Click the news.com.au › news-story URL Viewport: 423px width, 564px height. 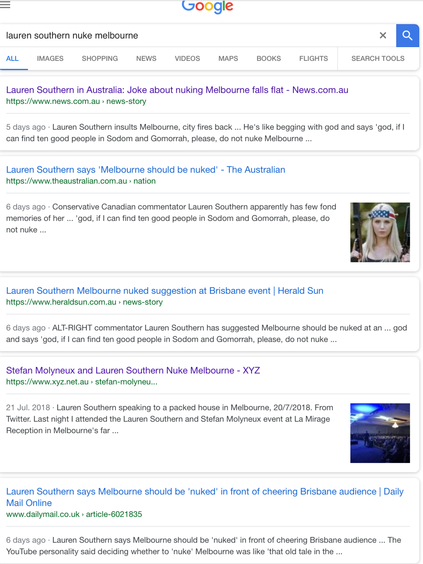[76, 101]
